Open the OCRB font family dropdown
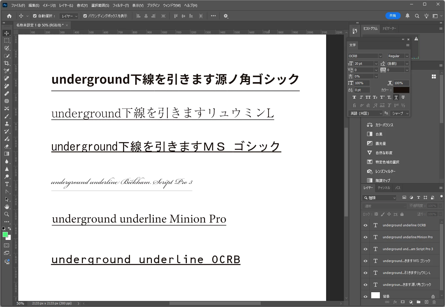Image resolution: width=445 pixels, height=307 pixels. 380,56
